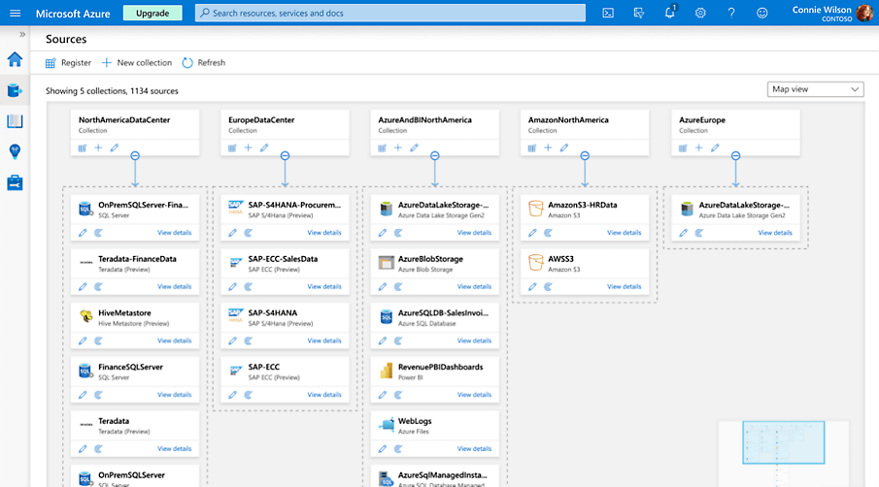Click the Upgrade button
This screenshot has width=879, height=487.
pos(152,14)
